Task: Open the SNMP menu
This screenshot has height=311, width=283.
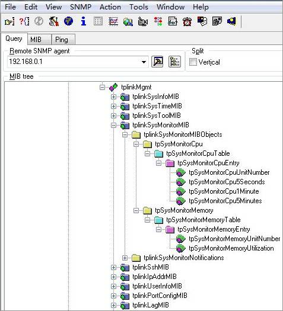Action: pyautogui.click(x=81, y=7)
